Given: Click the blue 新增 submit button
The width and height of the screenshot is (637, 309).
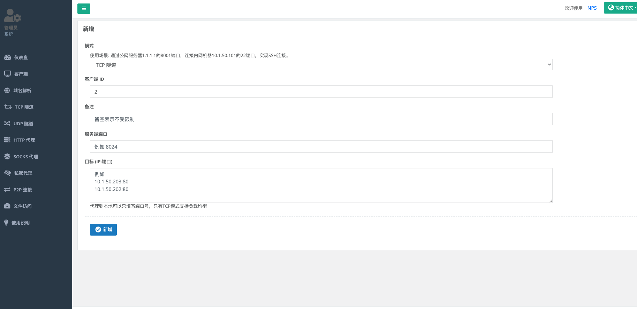Looking at the screenshot, I should [103, 230].
